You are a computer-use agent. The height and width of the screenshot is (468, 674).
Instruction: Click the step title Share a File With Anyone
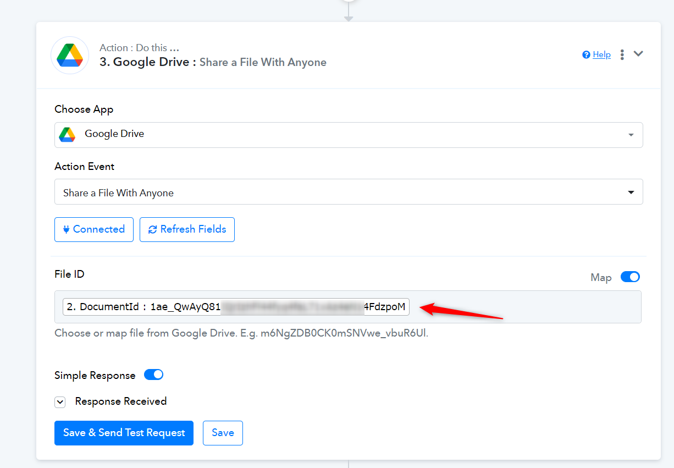pos(263,62)
